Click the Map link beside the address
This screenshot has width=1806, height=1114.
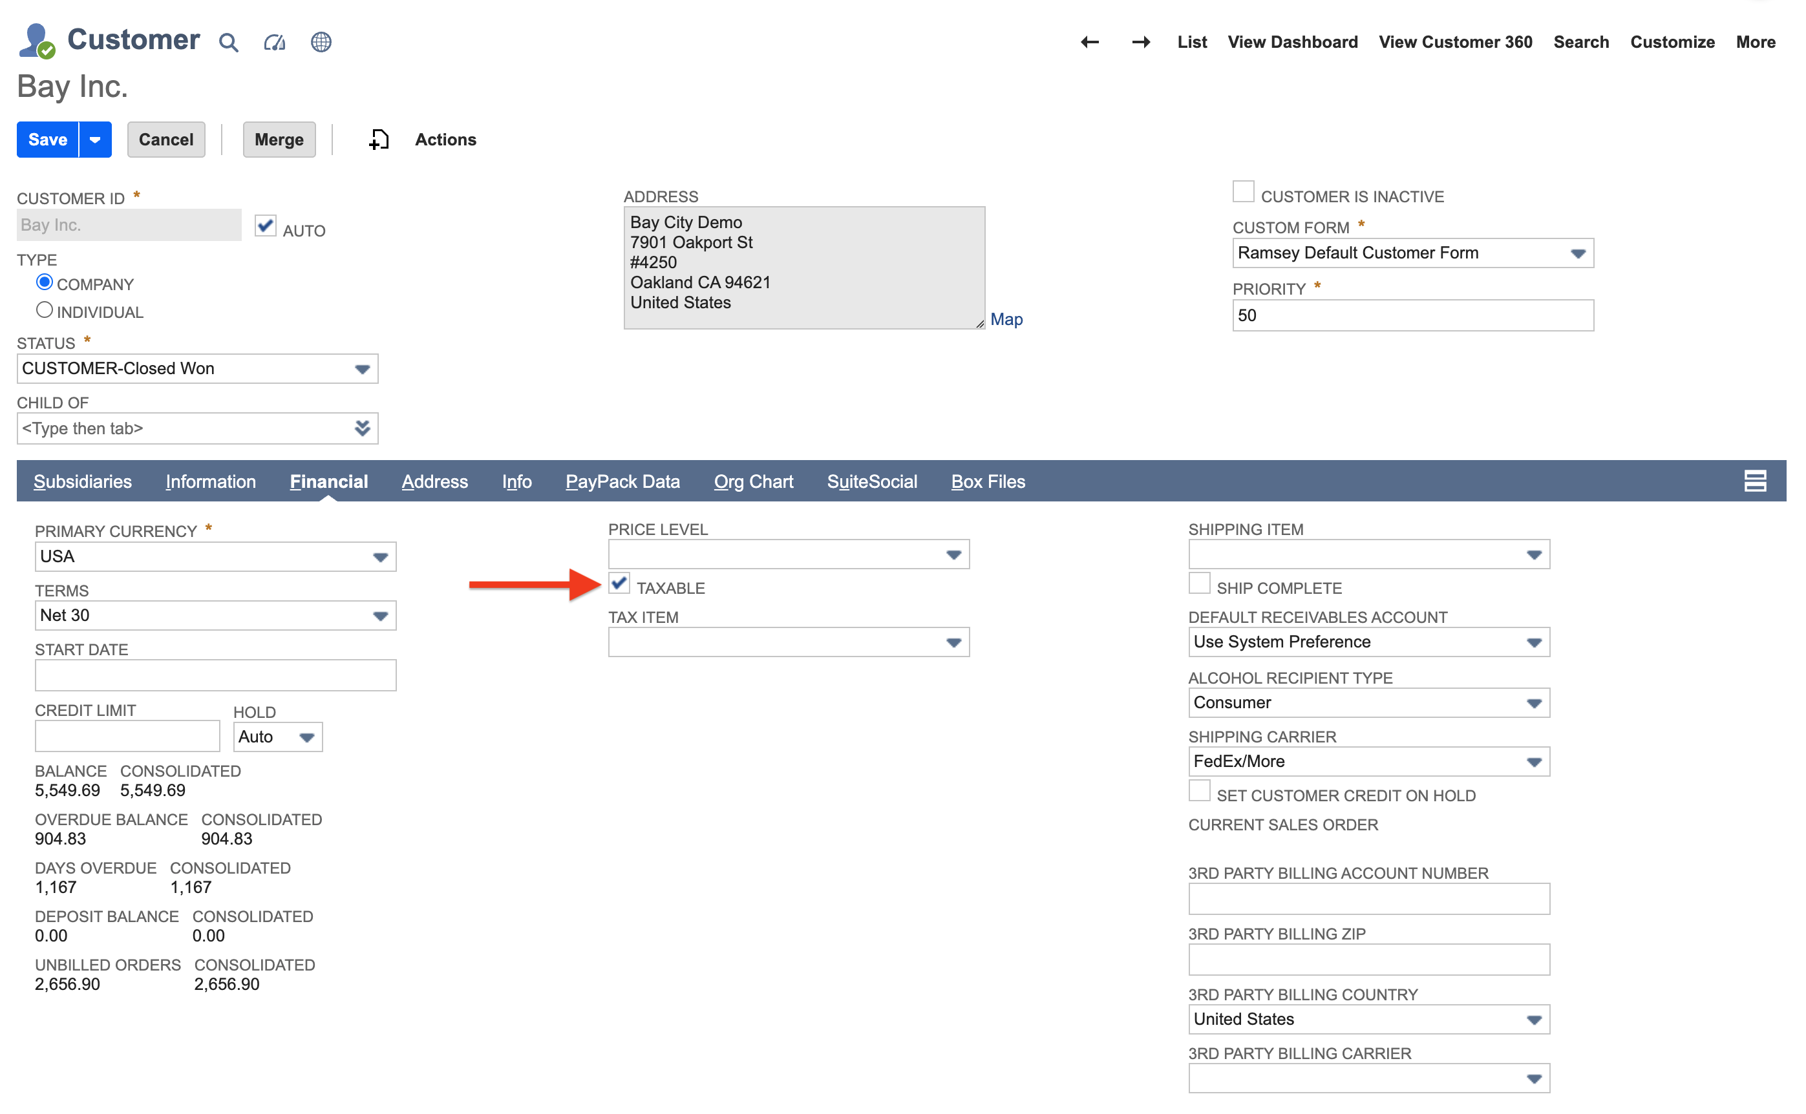pos(1006,319)
